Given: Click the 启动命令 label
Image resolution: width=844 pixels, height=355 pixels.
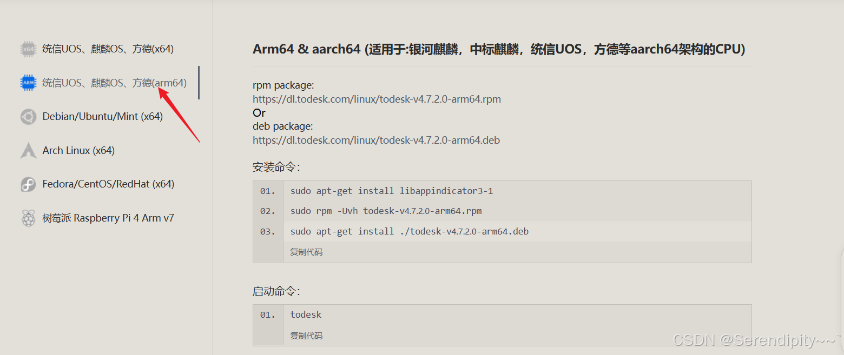Looking at the screenshot, I should [276, 291].
